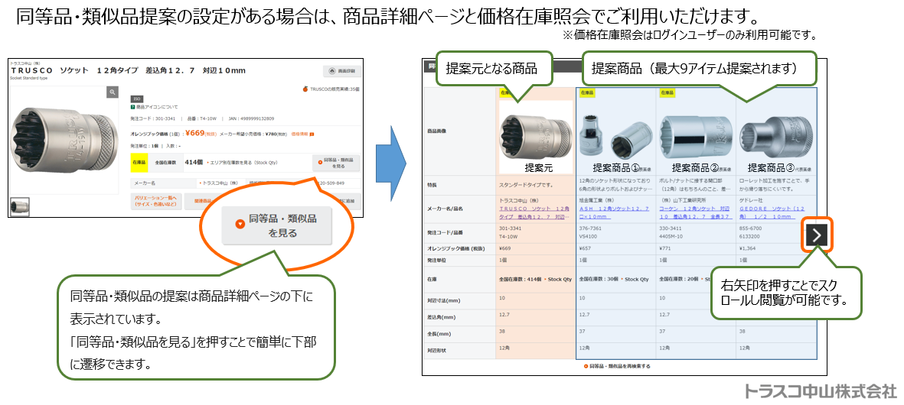Click the 画面印刷 print button
904x405 pixels.
[x=342, y=71]
